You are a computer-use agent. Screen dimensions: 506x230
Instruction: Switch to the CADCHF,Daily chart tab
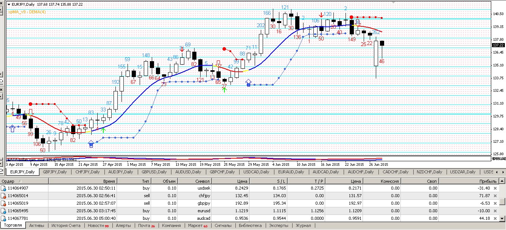[395, 172]
